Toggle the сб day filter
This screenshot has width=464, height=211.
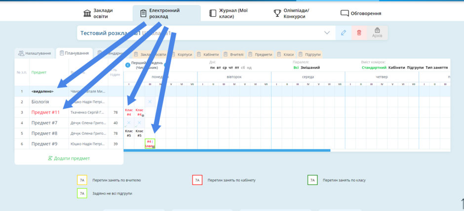[x=243, y=68]
